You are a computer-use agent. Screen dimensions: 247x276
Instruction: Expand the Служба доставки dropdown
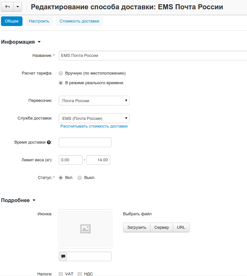(94, 118)
